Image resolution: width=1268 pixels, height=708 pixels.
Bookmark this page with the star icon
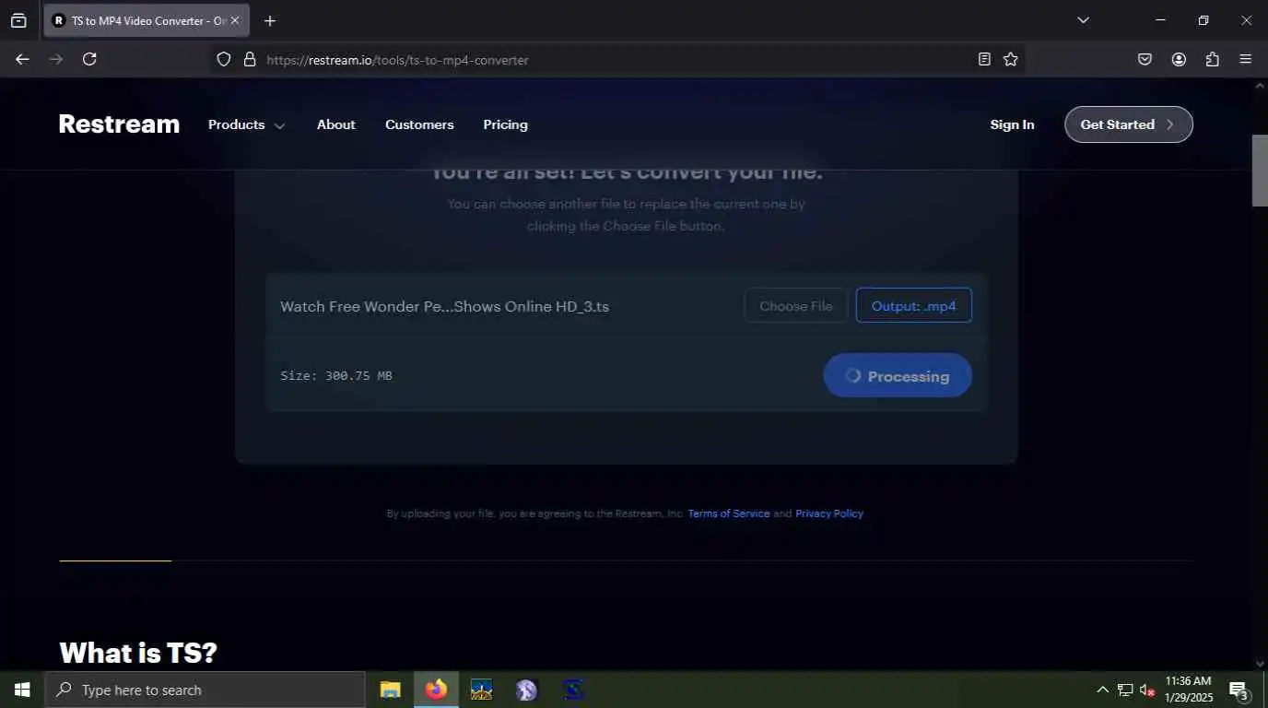click(1011, 59)
